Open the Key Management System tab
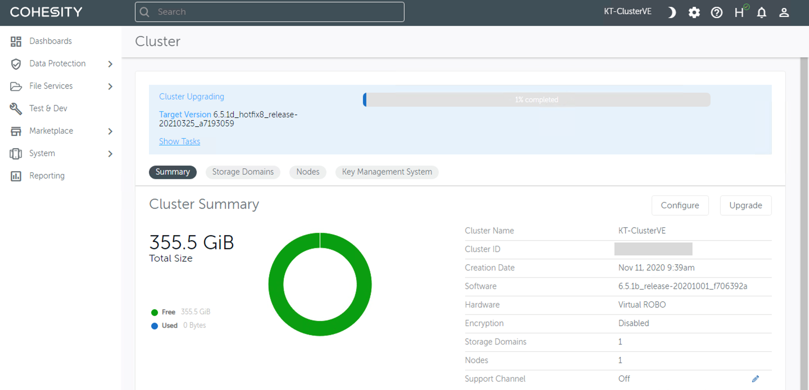809x390 pixels. point(387,172)
